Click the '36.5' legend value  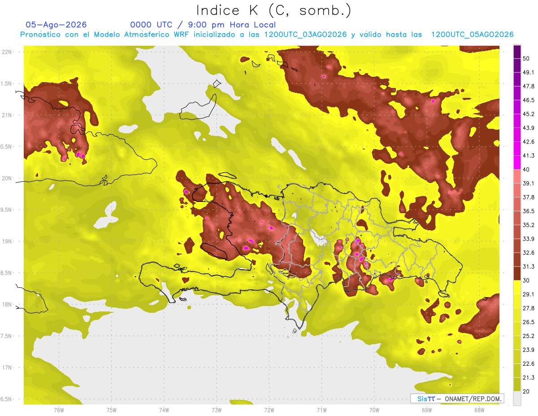click(529, 211)
